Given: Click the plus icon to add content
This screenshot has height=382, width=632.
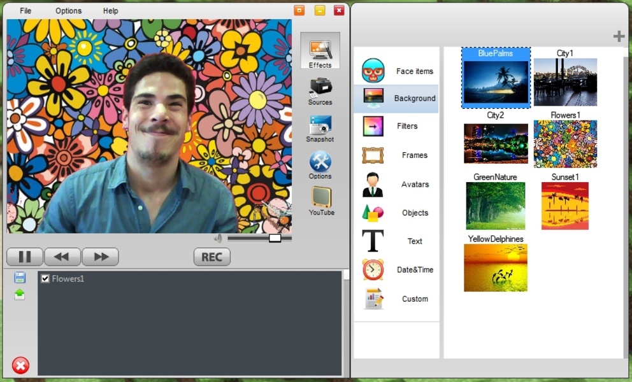Looking at the screenshot, I should [619, 36].
